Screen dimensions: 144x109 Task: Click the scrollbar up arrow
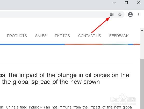tap(142, 30)
